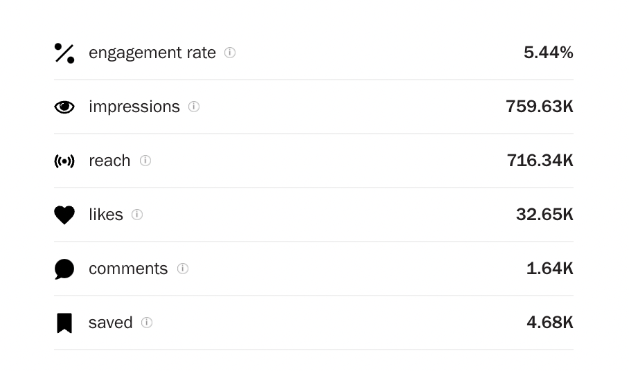This screenshot has height=371, width=629.
Task: Select the engagement rate label
Action: tap(152, 53)
